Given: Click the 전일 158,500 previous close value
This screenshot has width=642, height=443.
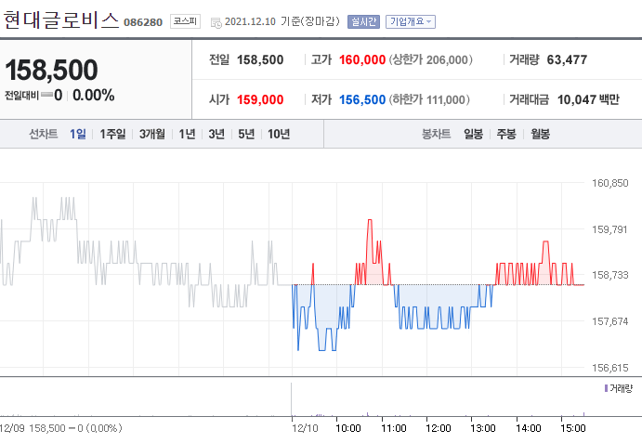Looking at the screenshot, I should [x=260, y=59].
